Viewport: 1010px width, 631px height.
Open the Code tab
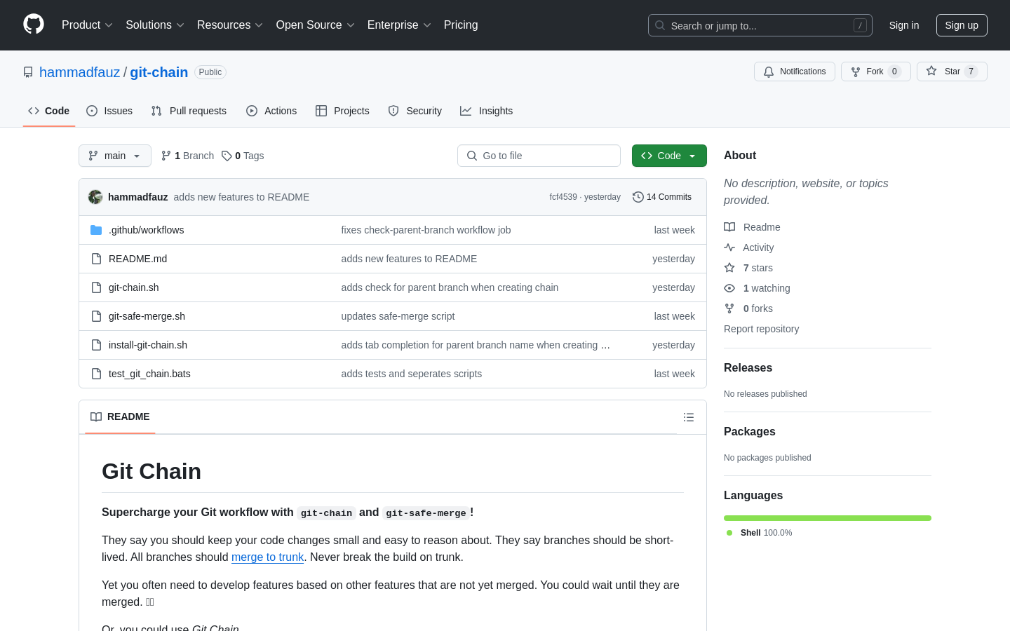tap(49, 111)
